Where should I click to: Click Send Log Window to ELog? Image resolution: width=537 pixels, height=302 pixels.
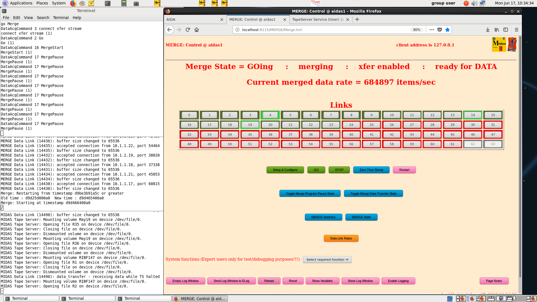coord(231,281)
